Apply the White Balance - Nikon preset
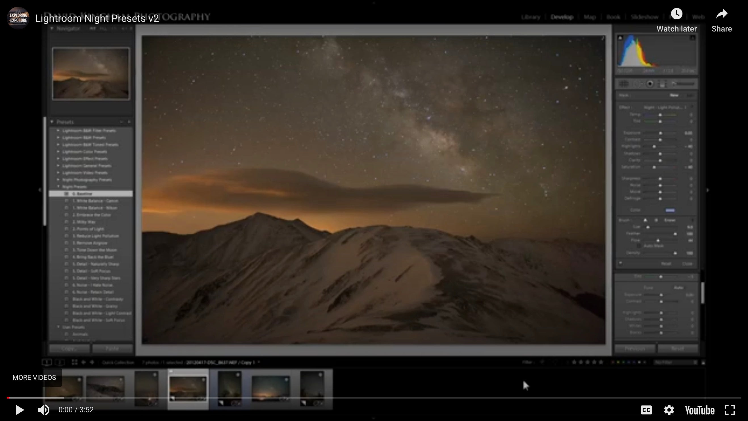Screen dimensions: 748x421 pos(95,208)
